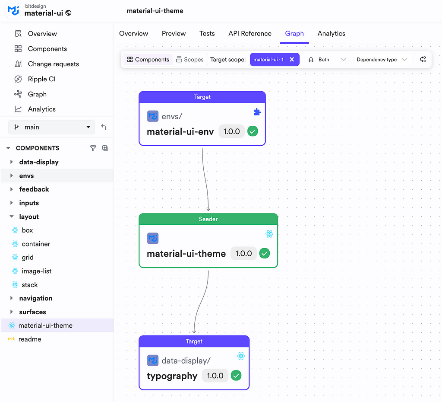Click the bitdesign owner link
This screenshot has width=442, height=402.
pyautogui.click(x=35, y=6)
